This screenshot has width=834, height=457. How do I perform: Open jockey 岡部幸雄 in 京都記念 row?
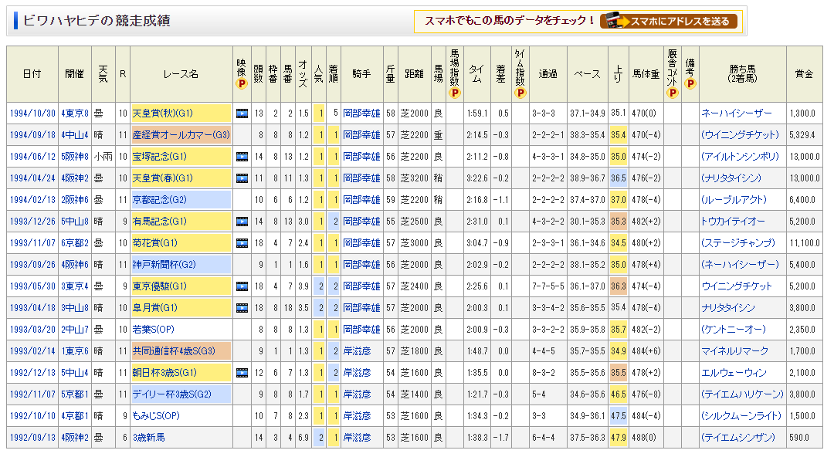tap(362, 200)
